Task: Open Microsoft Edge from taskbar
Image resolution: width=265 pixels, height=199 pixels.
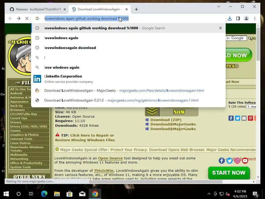Action: pos(44,194)
